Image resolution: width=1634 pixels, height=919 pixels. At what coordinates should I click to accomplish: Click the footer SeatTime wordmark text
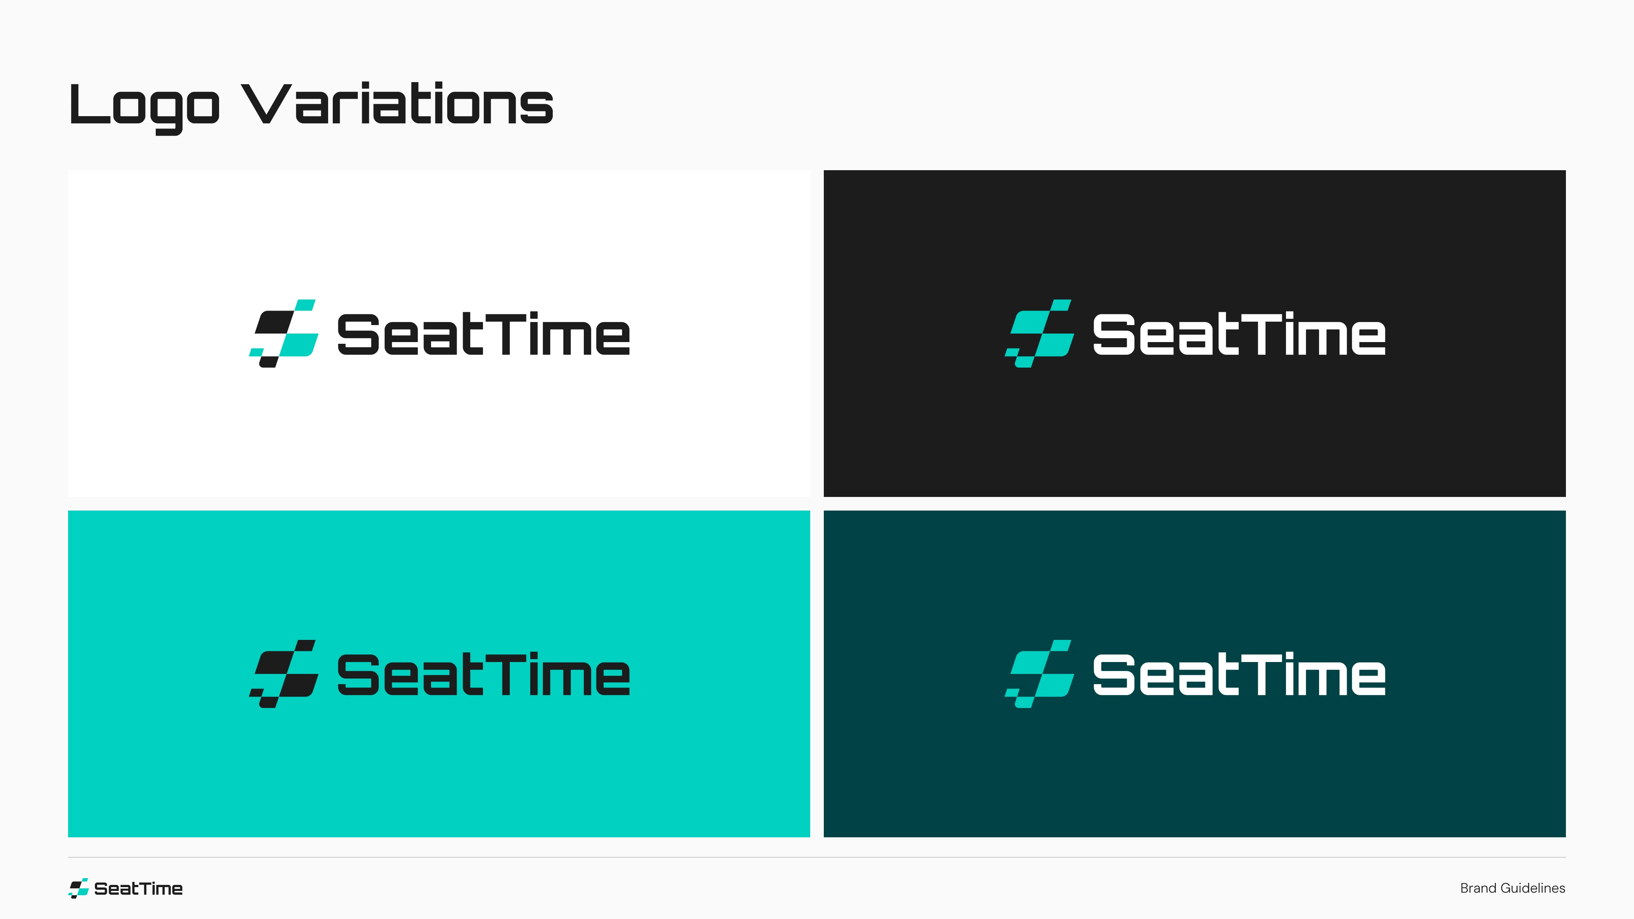click(x=138, y=888)
